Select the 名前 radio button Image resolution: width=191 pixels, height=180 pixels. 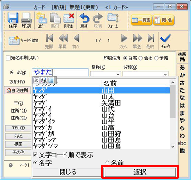tap(107, 163)
